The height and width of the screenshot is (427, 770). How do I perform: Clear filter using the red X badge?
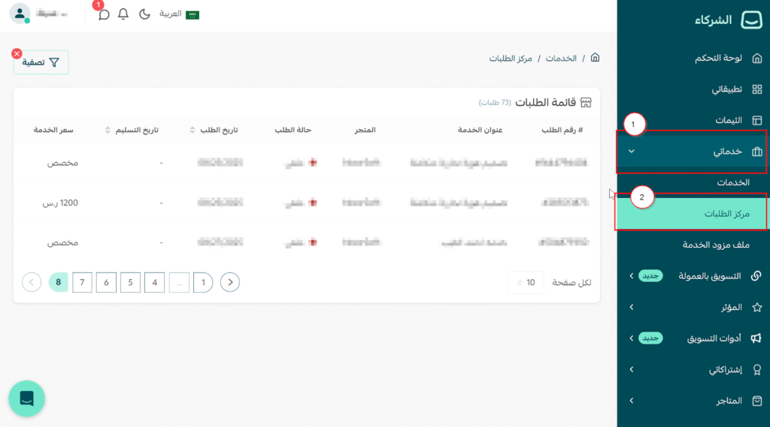[x=17, y=54]
